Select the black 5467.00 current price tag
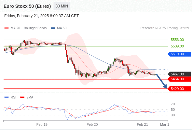Image resolution: width=192 pixels, height=130 pixels. click(179, 74)
